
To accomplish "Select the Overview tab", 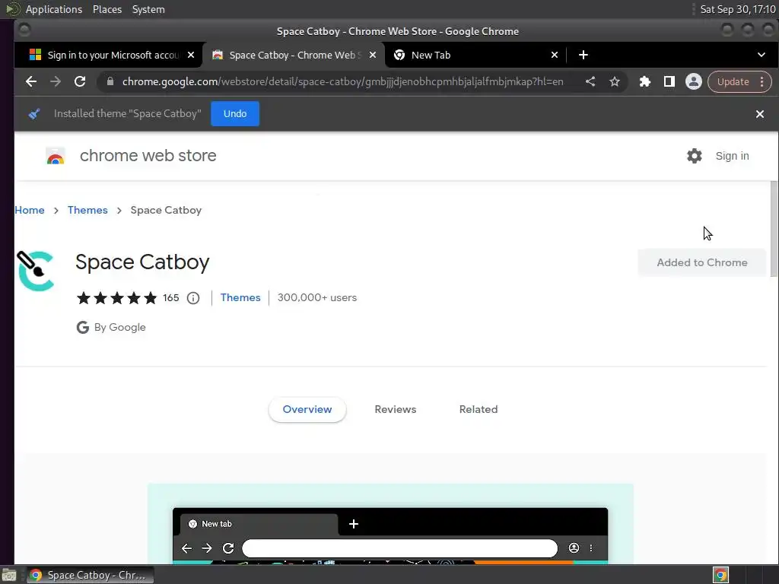I will pos(307,410).
